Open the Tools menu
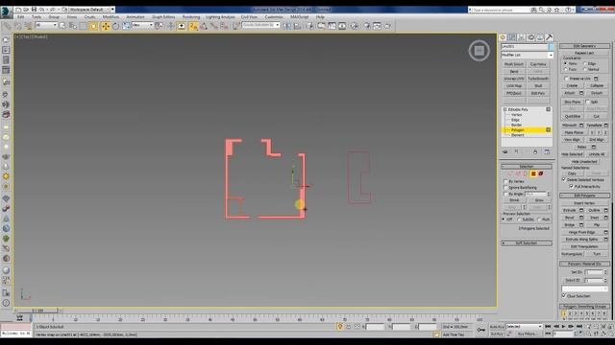 [x=37, y=17]
